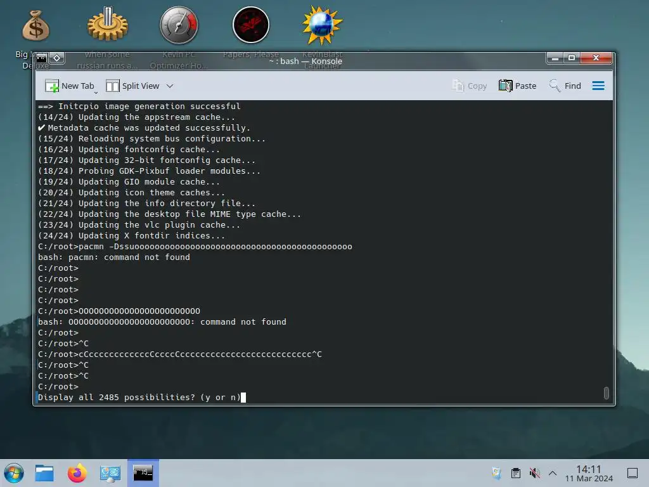Click '(20/24) Updating icon theme caches' line
This screenshot has width=649, height=487.
[x=131, y=193]
